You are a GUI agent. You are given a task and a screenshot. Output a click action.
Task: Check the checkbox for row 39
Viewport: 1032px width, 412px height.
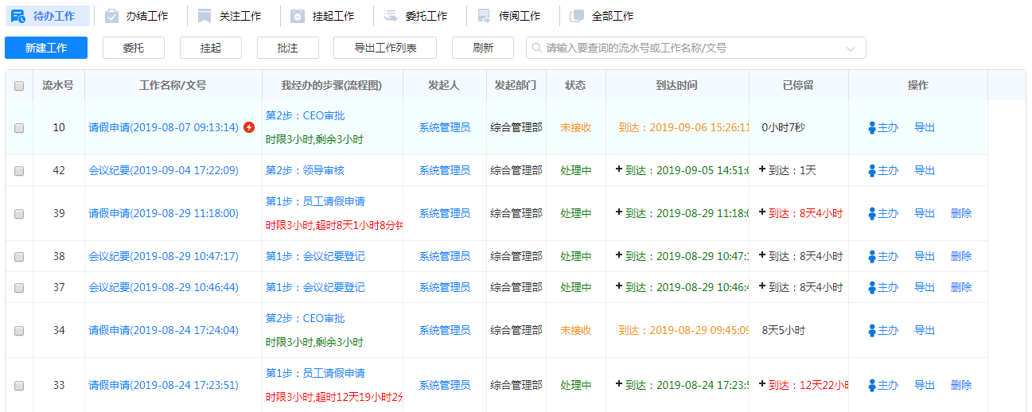click(19, 214)
